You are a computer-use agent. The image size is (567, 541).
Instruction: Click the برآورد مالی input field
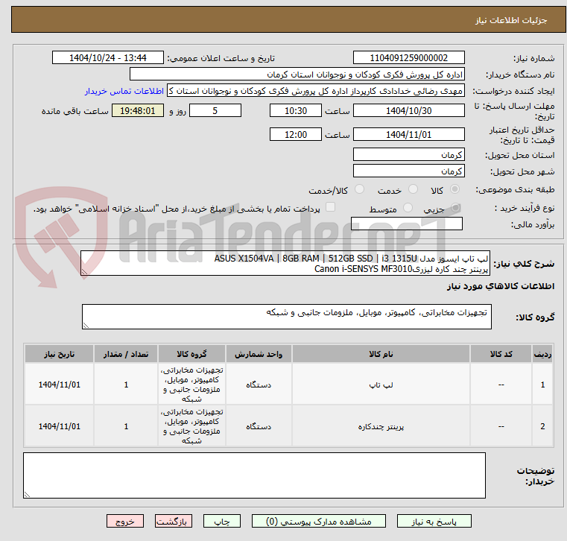click(407, 224)
